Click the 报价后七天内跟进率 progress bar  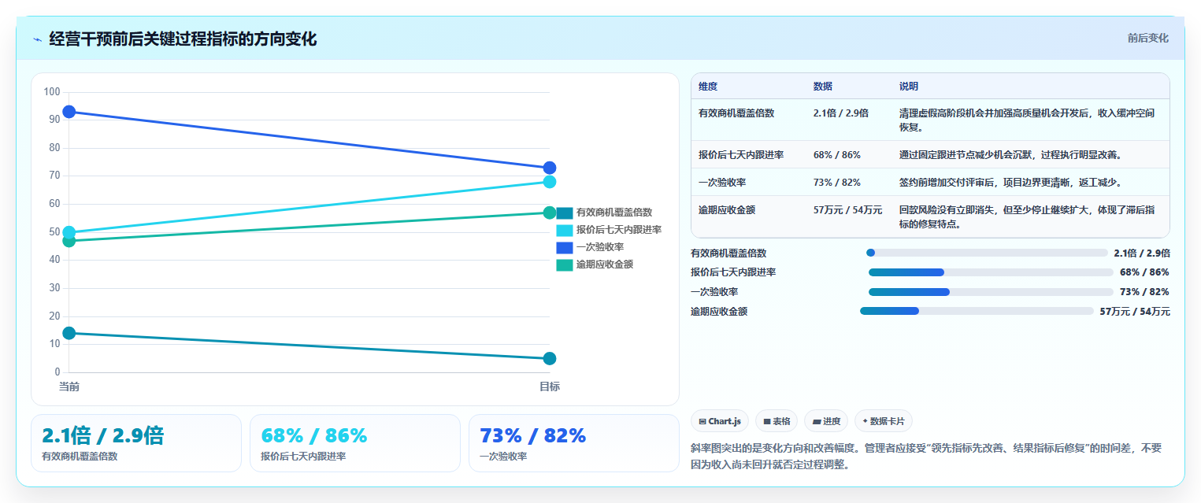(991, 272)
